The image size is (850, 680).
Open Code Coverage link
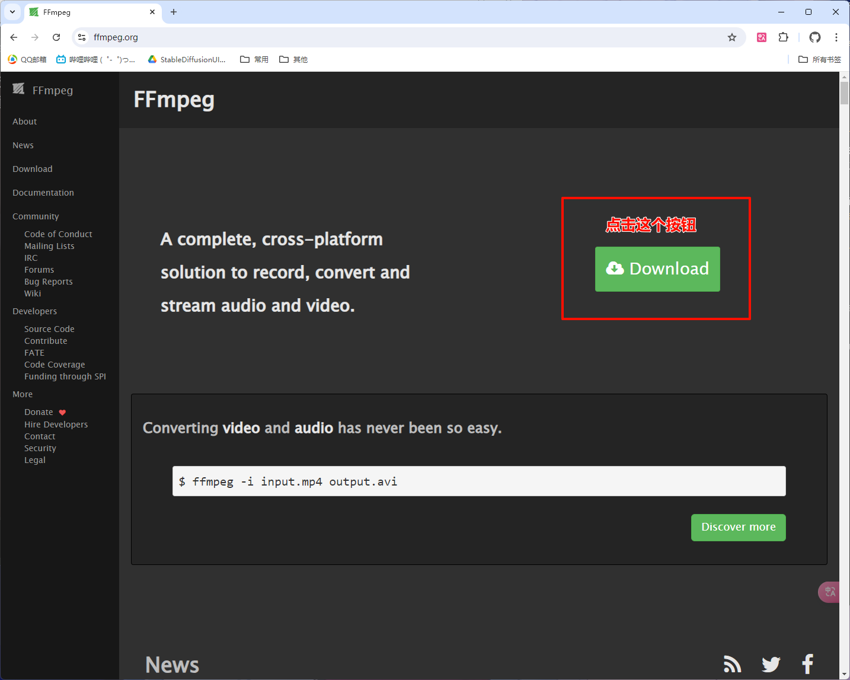[x=55, y=365]
